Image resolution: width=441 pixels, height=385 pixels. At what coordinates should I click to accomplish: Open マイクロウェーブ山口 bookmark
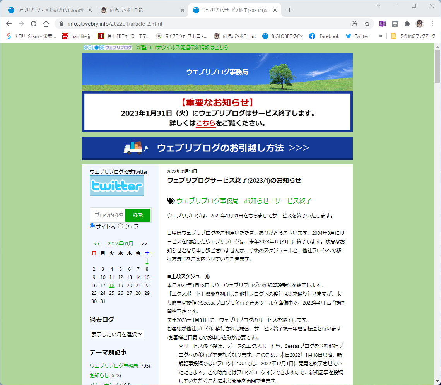(182, 36)
